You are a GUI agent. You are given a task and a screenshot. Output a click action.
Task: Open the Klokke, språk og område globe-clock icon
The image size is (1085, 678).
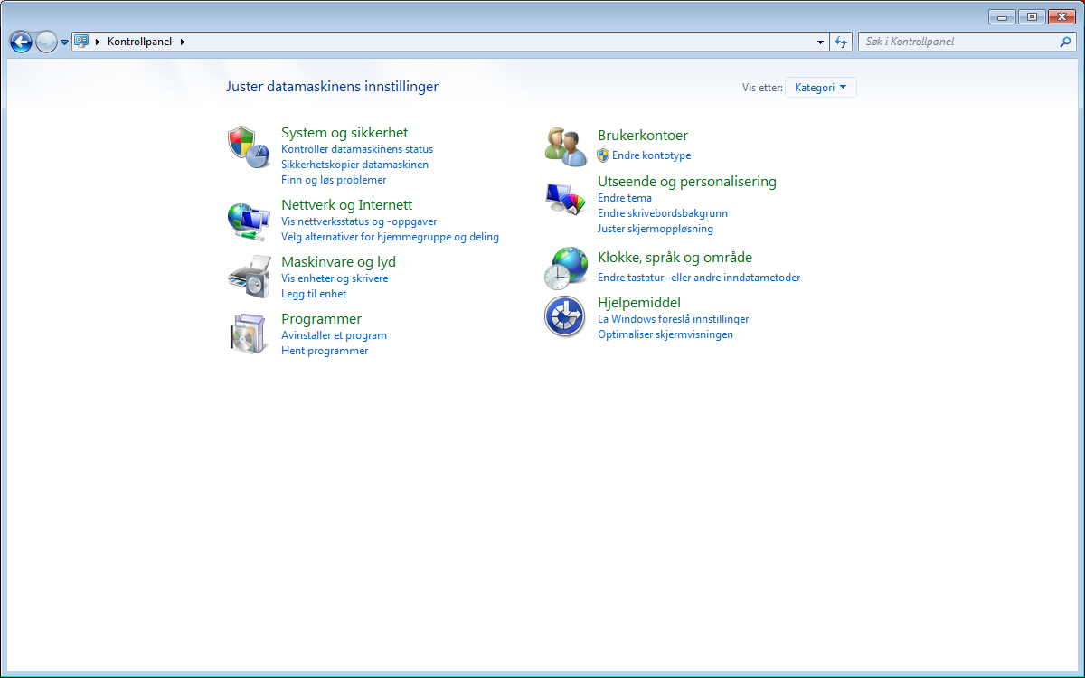pos(566,268)
